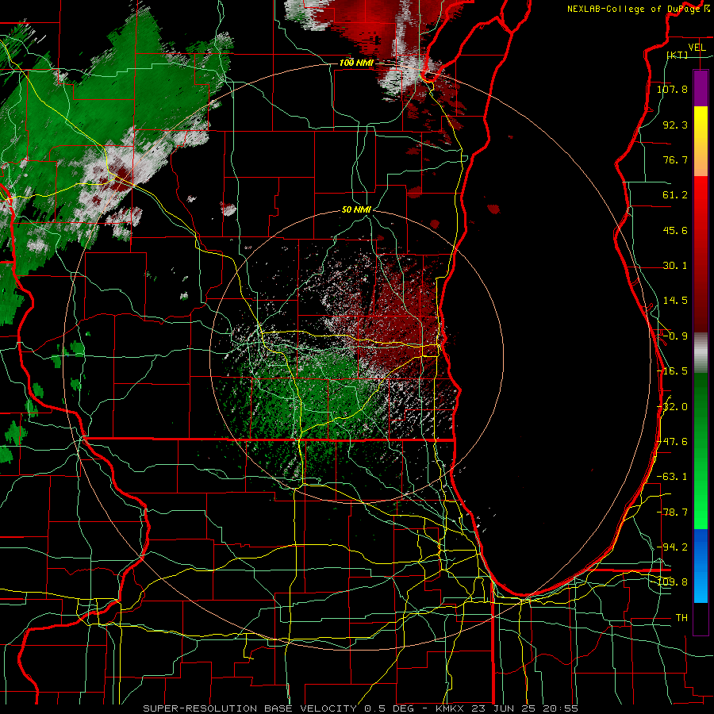Pick the gray near-zero segment of the color bar

(x=701, y=353)
